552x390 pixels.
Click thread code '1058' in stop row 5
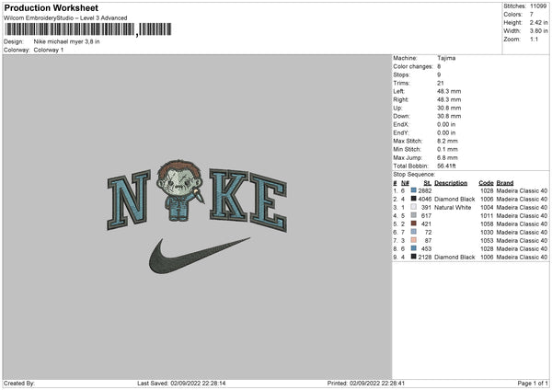487,224
